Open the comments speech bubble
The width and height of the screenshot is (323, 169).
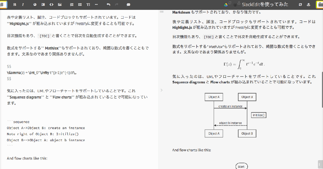pos(128,5)
